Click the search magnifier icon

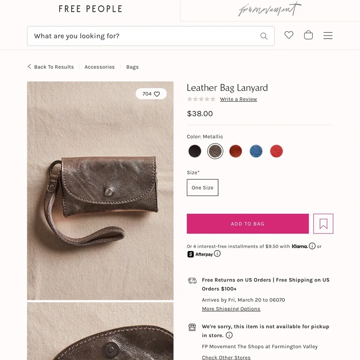(264, 36)
